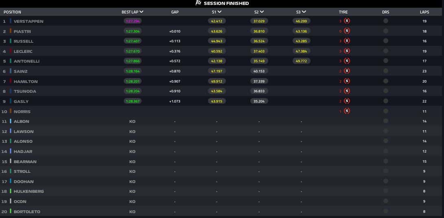Viewport: 444px width, 218px height.
Task: Click Leclerc's S1 time 40.592
Action: point(217,51)
